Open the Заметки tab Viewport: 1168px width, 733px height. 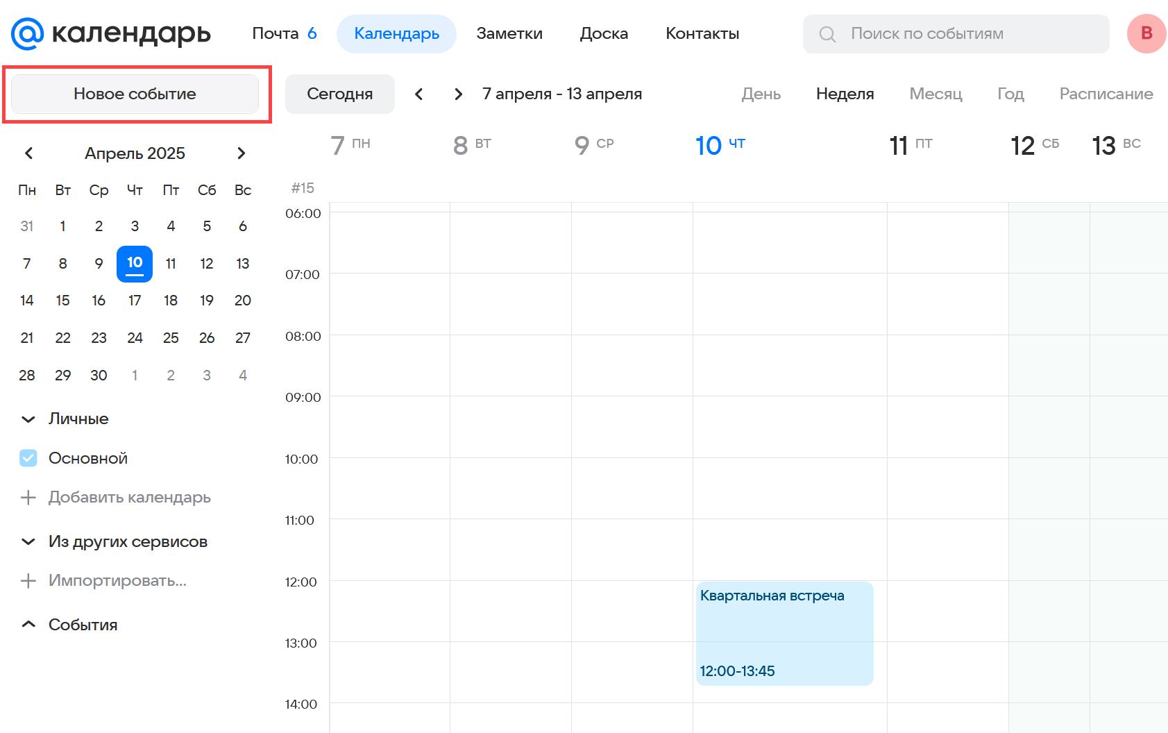click(509, 33)
